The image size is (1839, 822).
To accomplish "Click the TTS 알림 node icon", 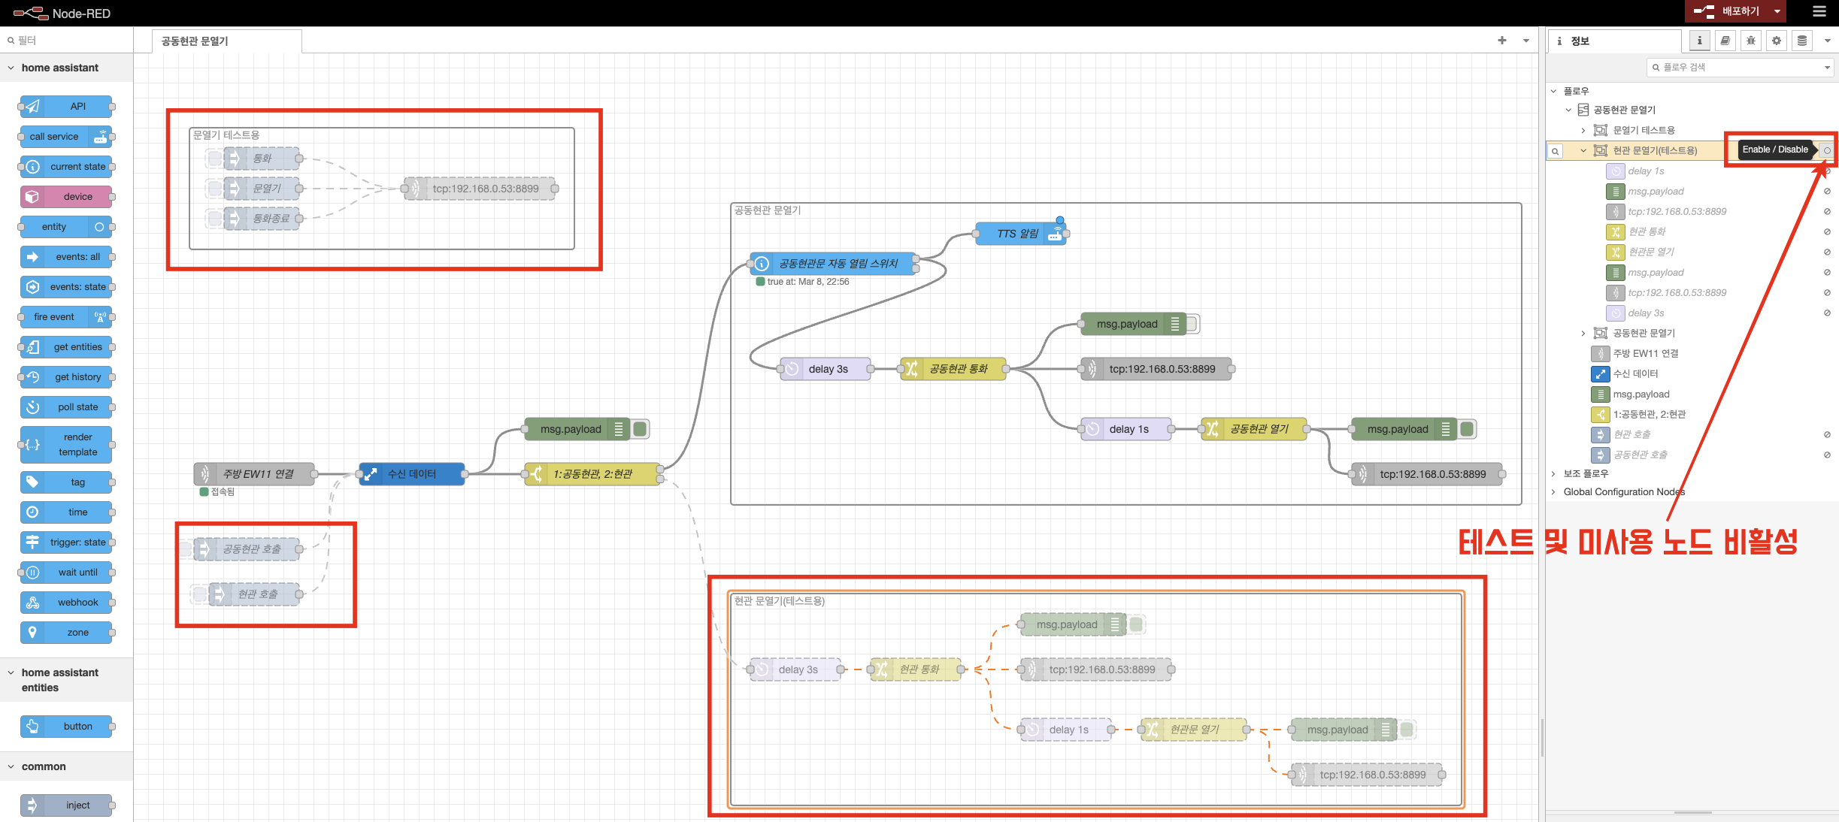I will coord(1055,234).
